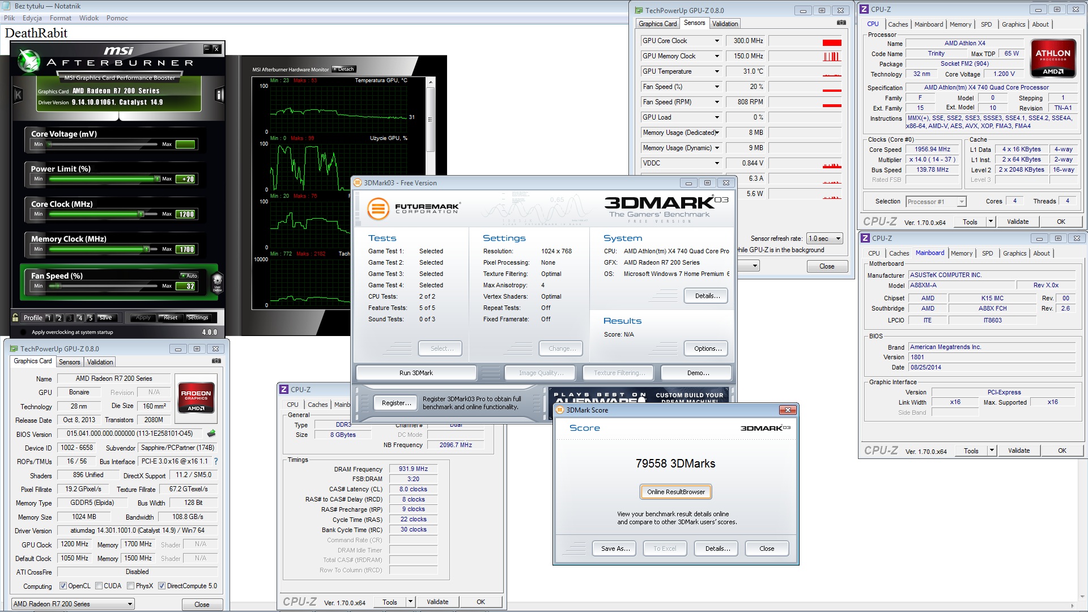Minimize the MSI Afterburner skin window

(207, 49)
